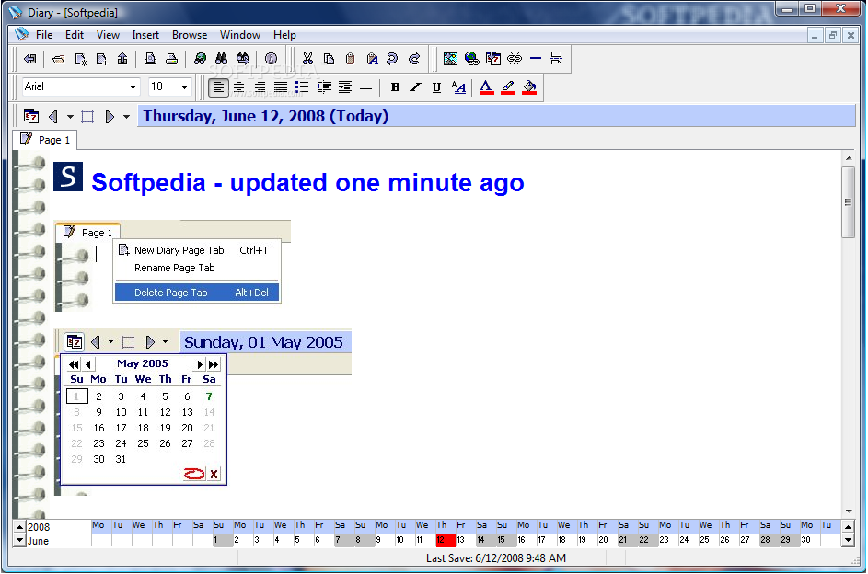
Task: Click the redo arrow icon
Action: [x=414, y=59]
